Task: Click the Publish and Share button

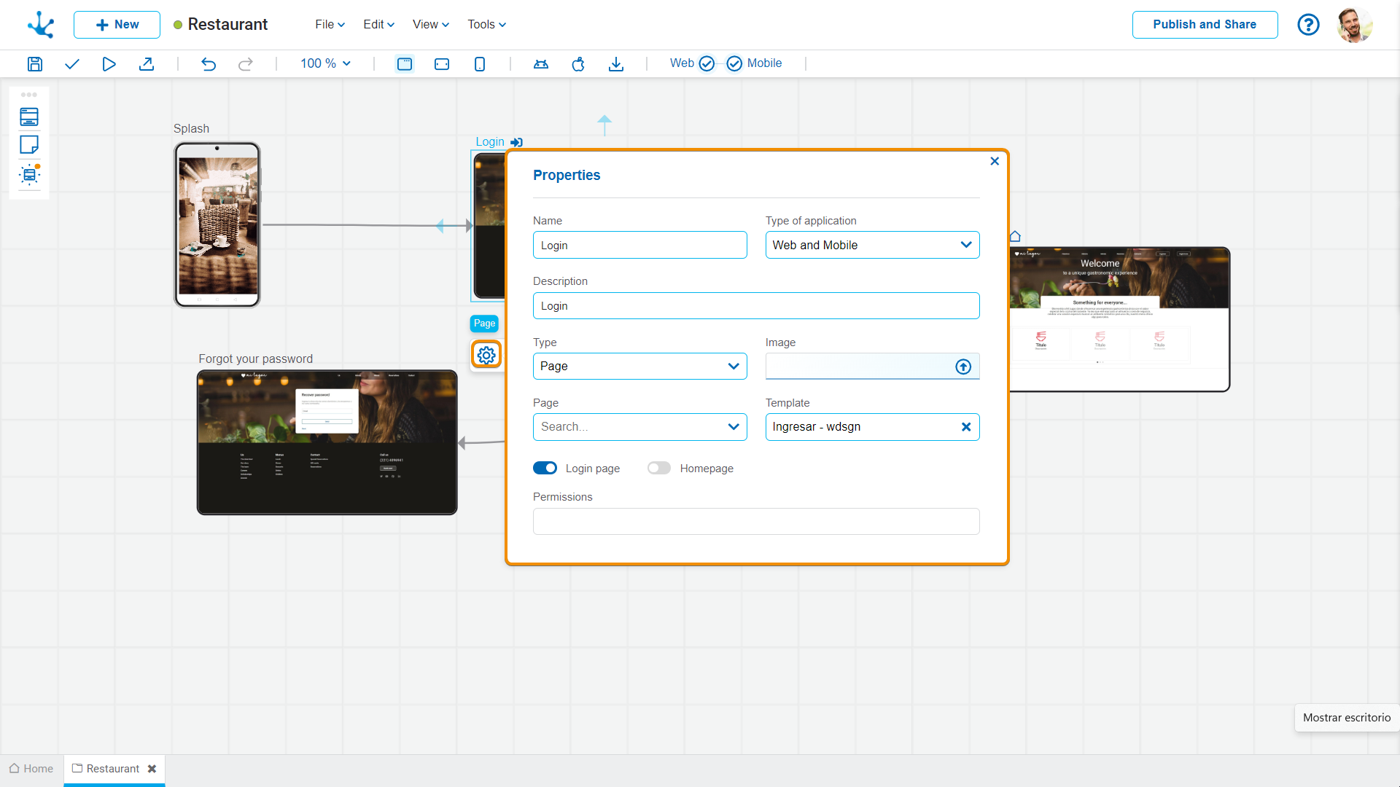Action: tap(1205, 25)
